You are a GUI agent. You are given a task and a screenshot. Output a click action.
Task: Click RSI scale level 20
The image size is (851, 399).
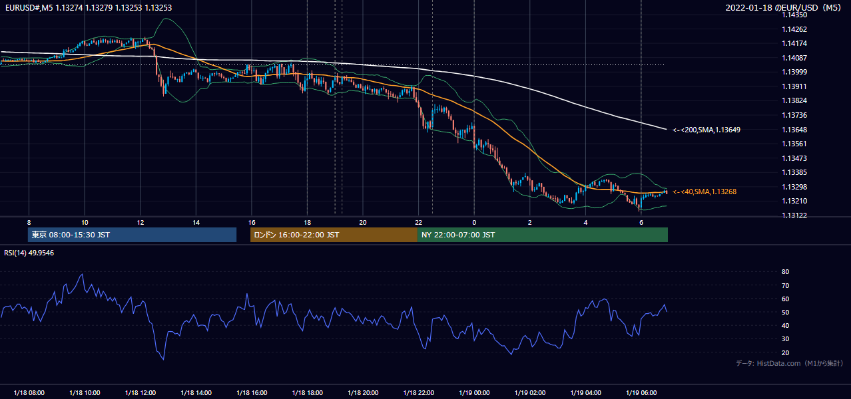tap(786, 352)
